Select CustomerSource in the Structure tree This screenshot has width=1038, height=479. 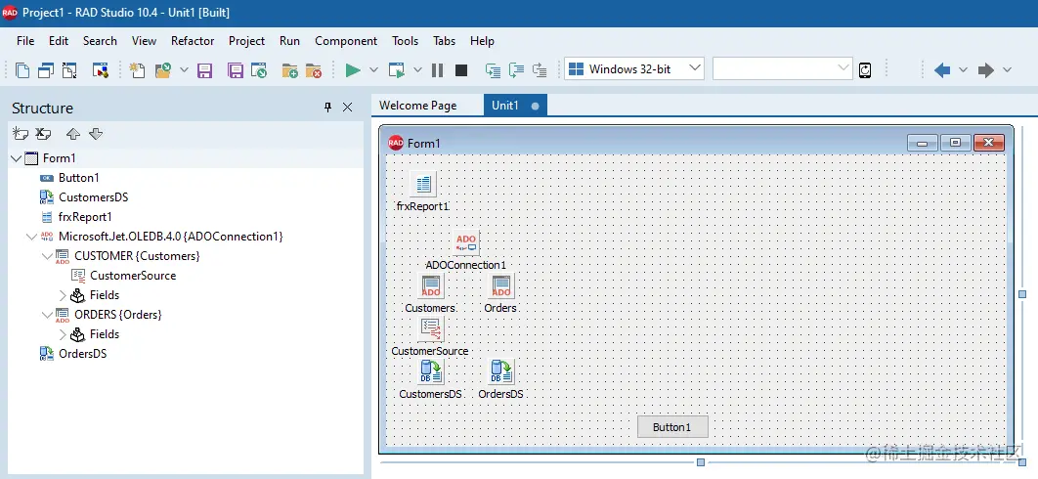pos(133,276)
